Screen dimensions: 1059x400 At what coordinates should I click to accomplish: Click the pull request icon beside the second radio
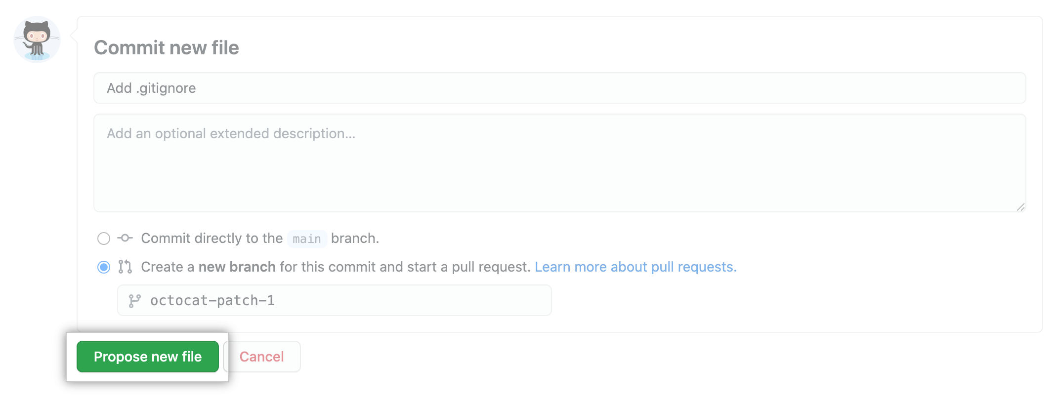(x=125, y=267)
